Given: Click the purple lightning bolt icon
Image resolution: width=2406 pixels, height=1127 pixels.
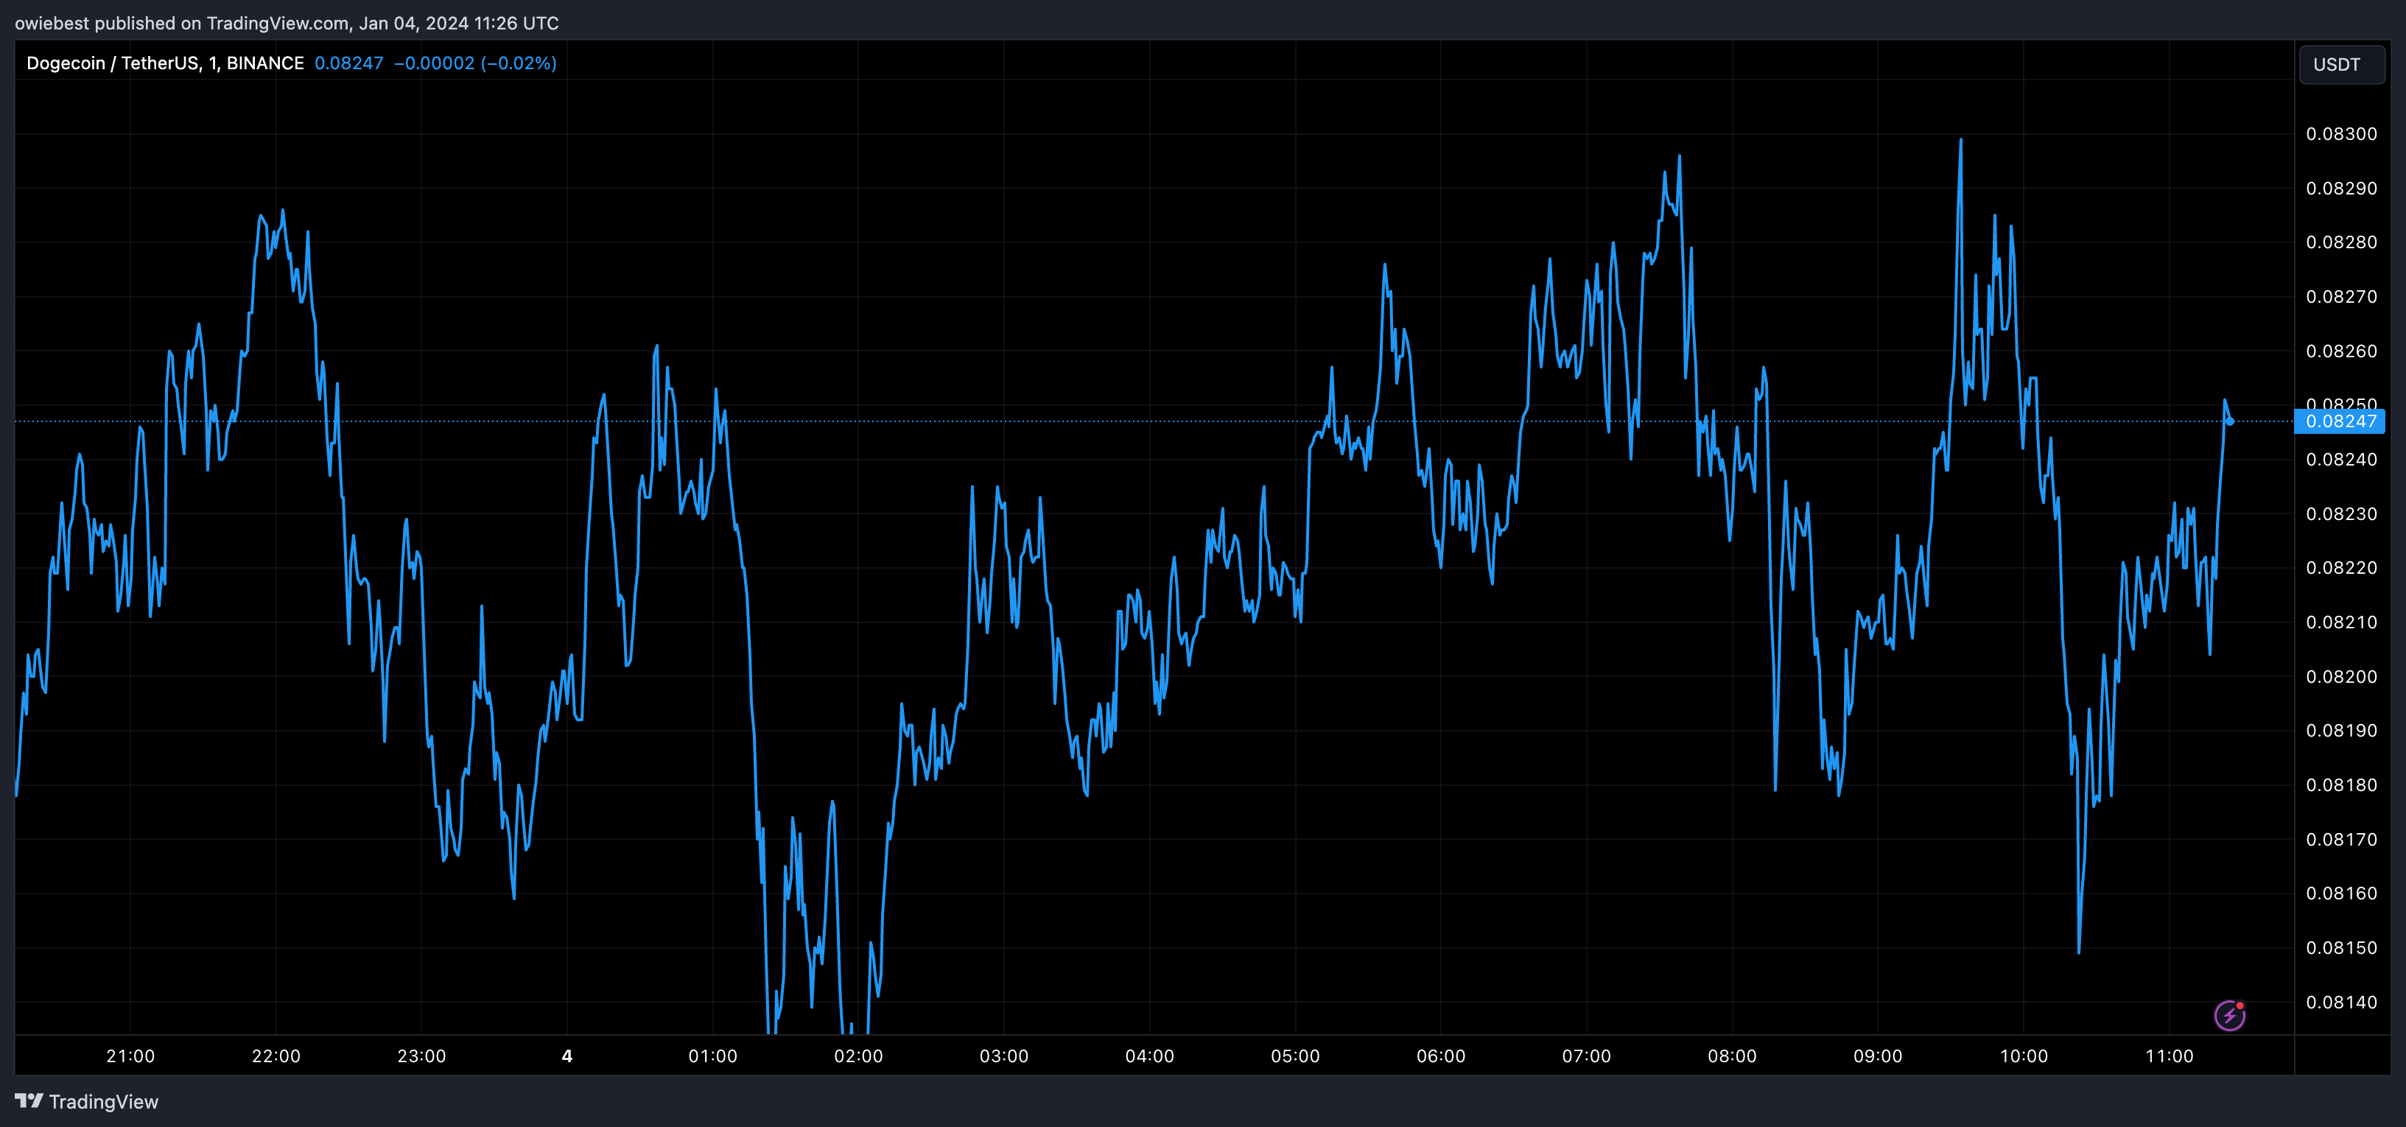Looking at the screenshot, I should (2229, 1015).
